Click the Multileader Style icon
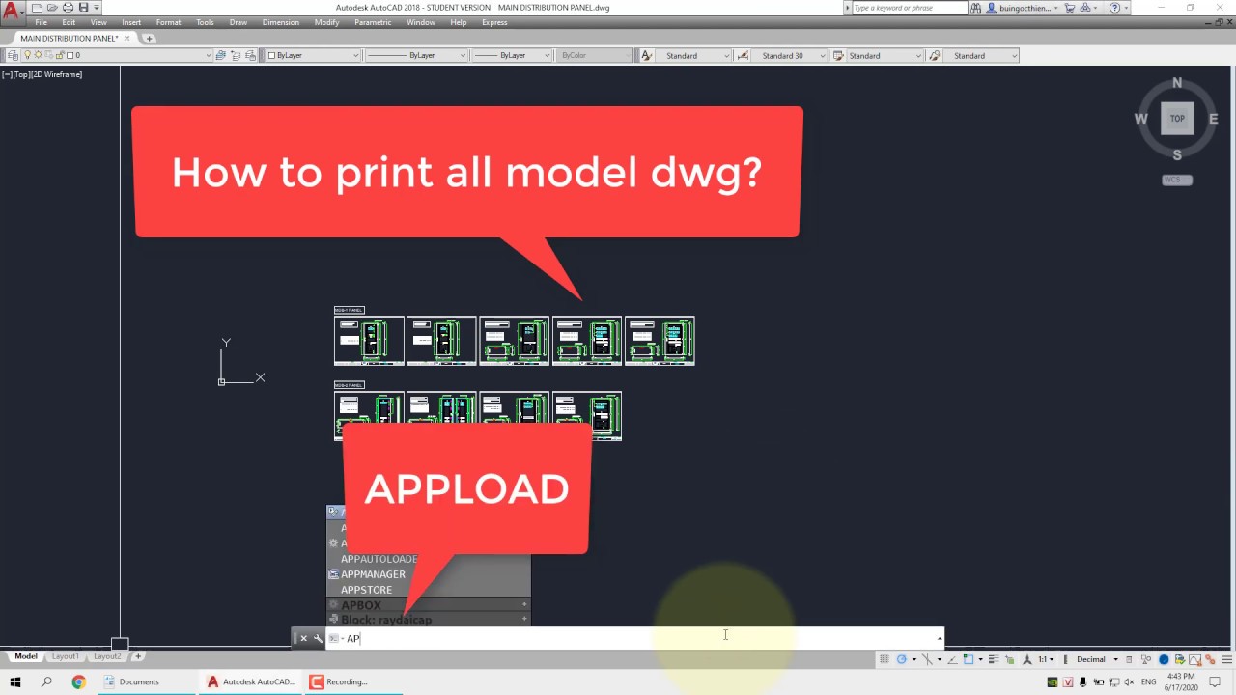Screen dimensions: 1236x695 pos(934,55)
